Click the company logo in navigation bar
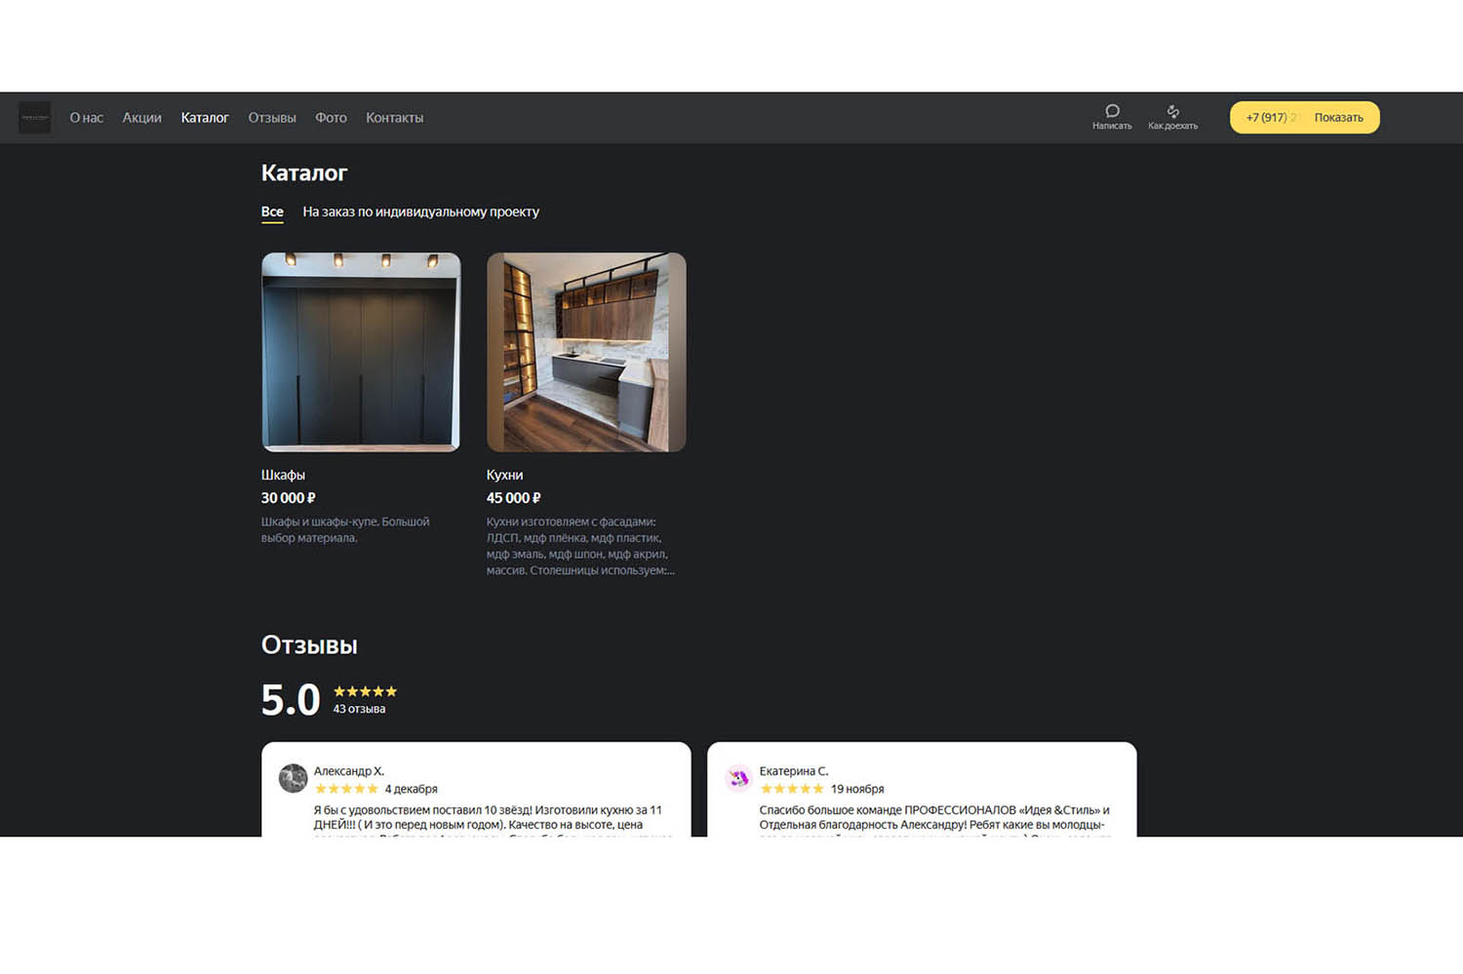 34,118
